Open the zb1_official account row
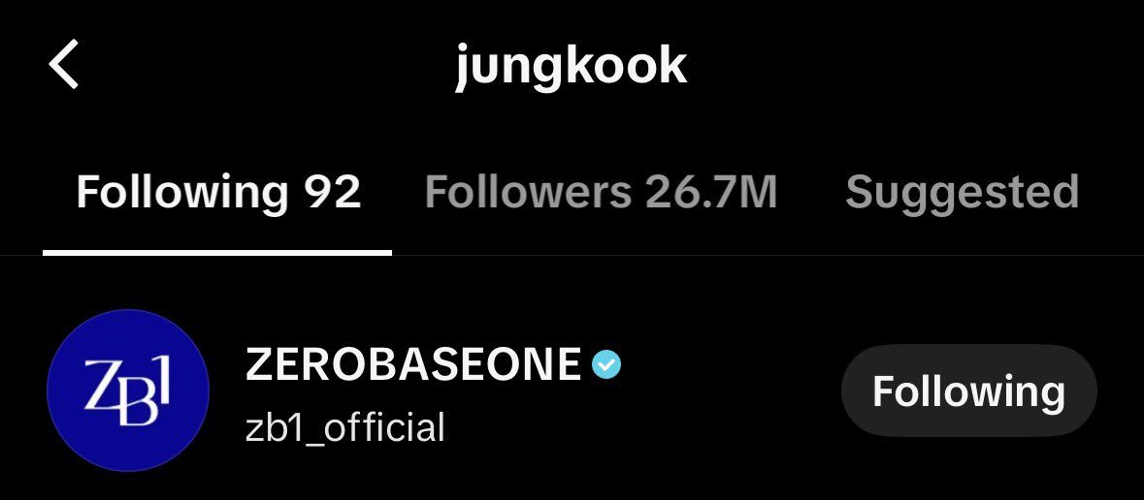Screen dimensions: 1144x500 tap(572, 391)
